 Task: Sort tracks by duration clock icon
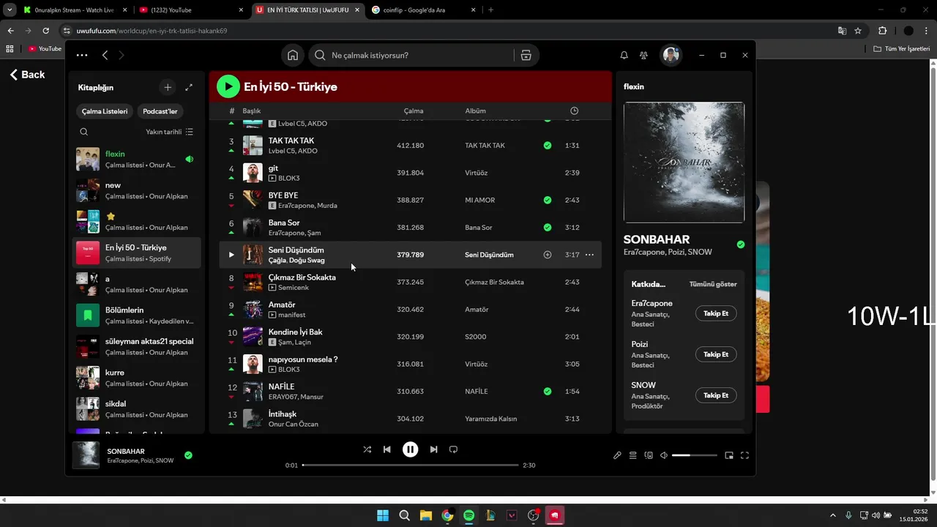point(574,111)
